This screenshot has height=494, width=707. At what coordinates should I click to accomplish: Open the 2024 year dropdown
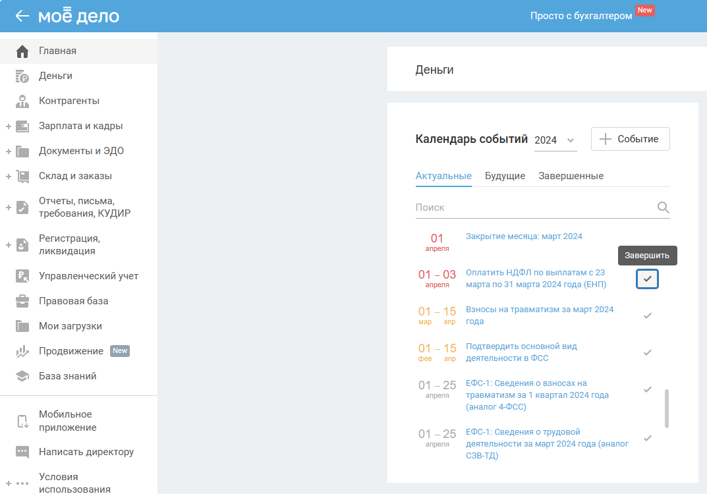point(555,140)
